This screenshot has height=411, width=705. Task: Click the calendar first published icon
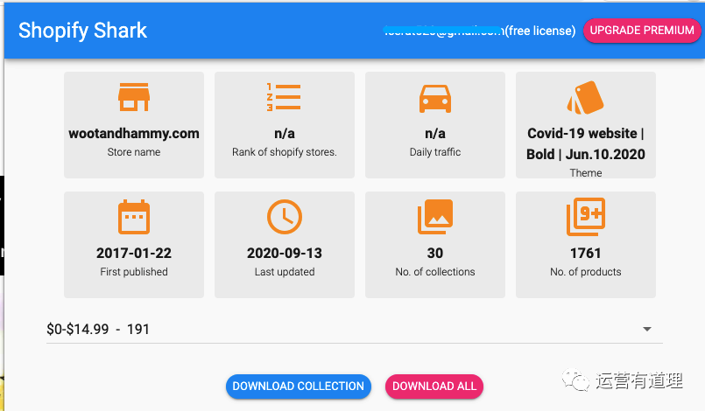(x=134, y=217)
